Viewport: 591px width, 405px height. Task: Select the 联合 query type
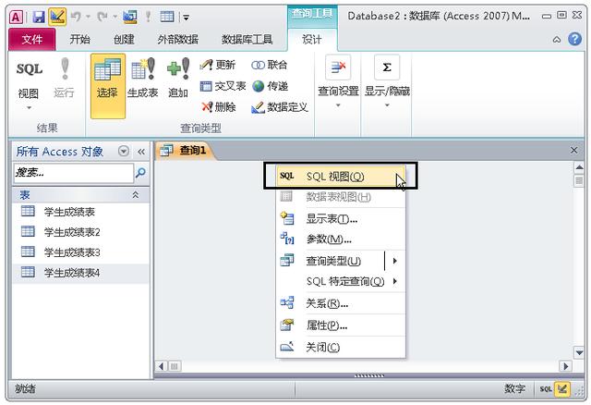[269, 65]
